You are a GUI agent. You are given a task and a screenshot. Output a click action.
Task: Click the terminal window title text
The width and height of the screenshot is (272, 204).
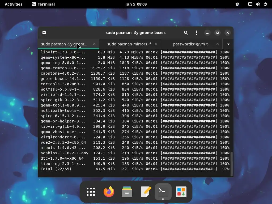135,33
